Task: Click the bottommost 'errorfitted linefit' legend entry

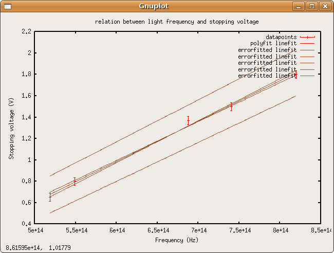Action: [x=267, y=76]
